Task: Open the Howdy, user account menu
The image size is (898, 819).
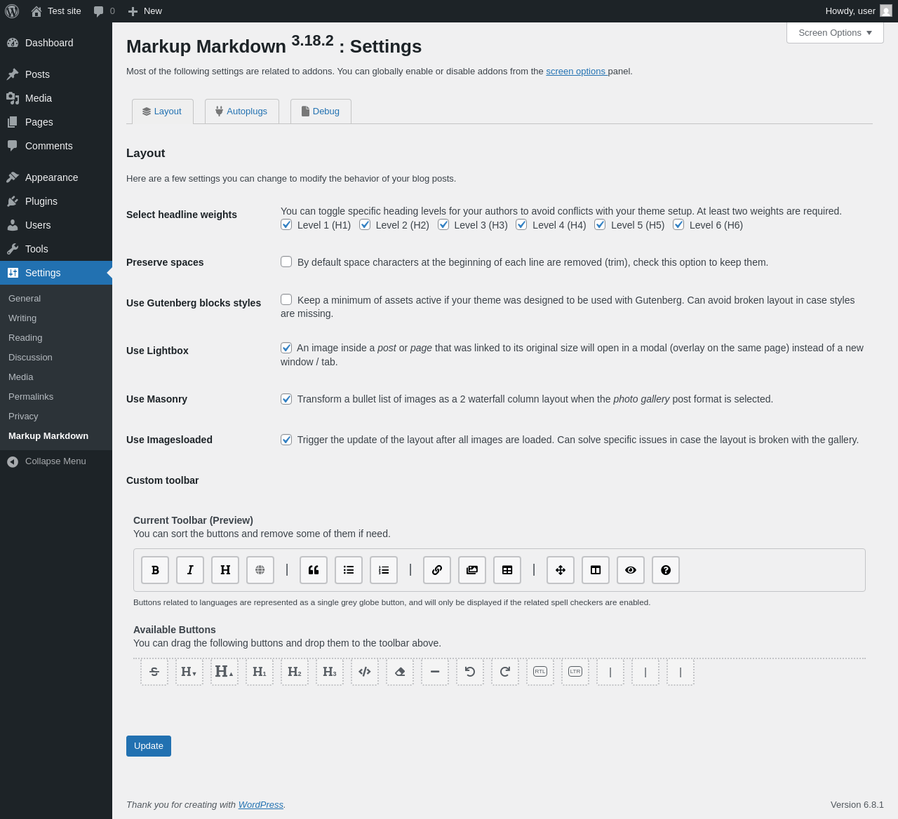Action: tap(859, 11)
